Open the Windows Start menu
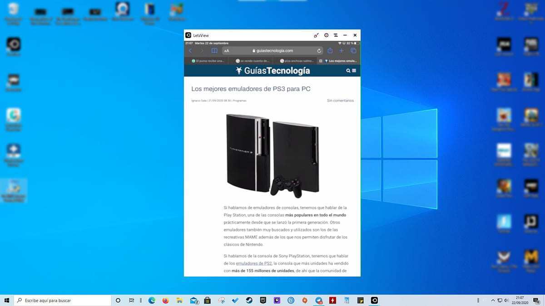The image size is (545, 306). click(x=7, y=300)
